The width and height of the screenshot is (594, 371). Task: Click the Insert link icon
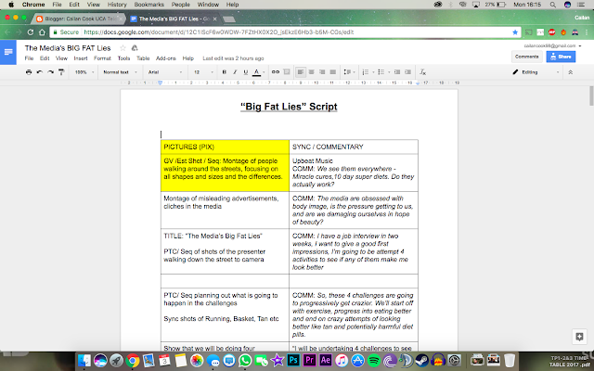point(276,72)
